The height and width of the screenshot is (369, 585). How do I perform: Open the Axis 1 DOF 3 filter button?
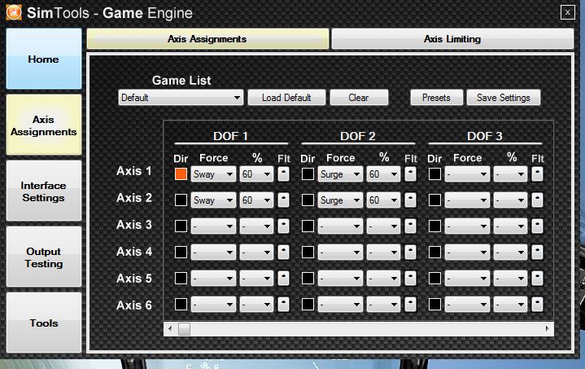point(537,174)
